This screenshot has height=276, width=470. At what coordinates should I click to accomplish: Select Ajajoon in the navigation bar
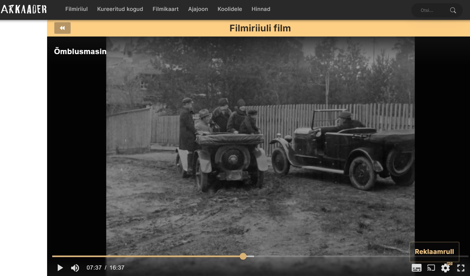[198, 9]
